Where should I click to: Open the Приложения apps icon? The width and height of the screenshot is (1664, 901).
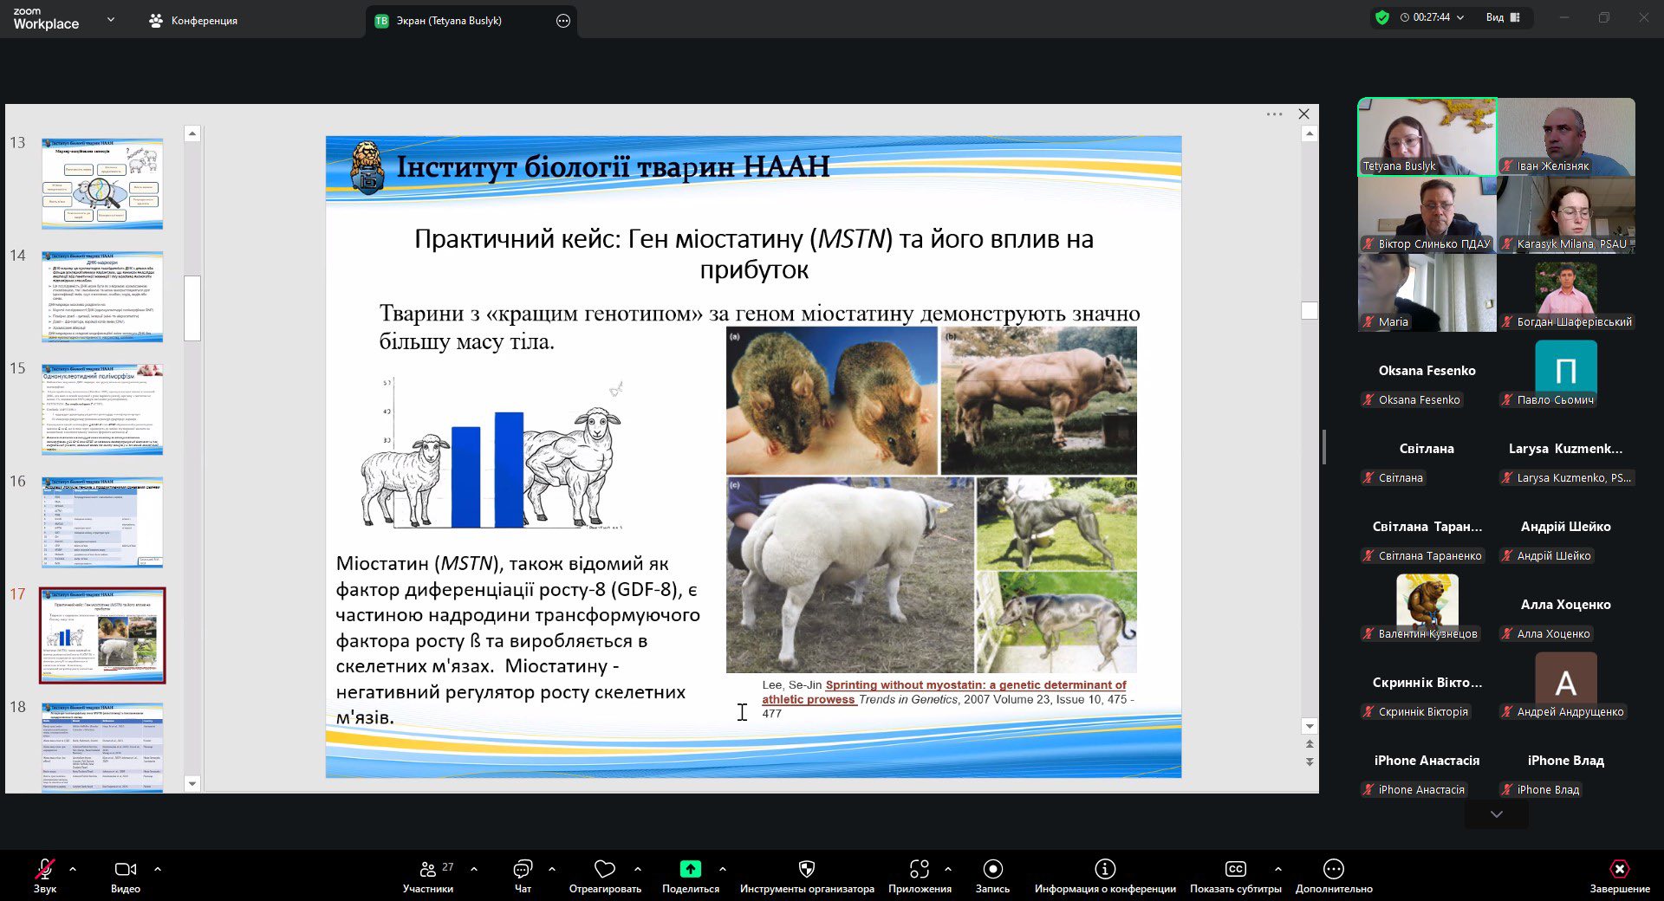[x=920, y=869]
